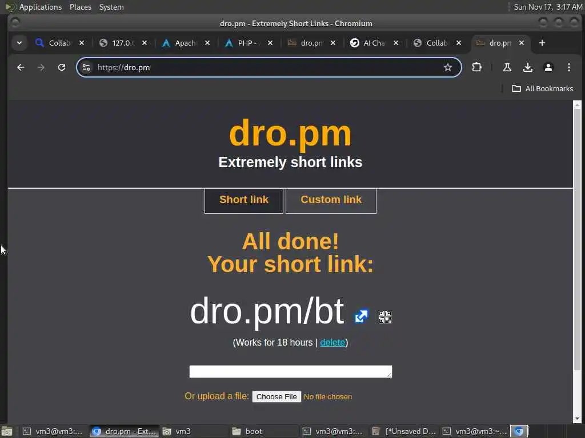Open the Downloads icon
The height and width of the screenshot is (438, 585).
tap(527, 67)
